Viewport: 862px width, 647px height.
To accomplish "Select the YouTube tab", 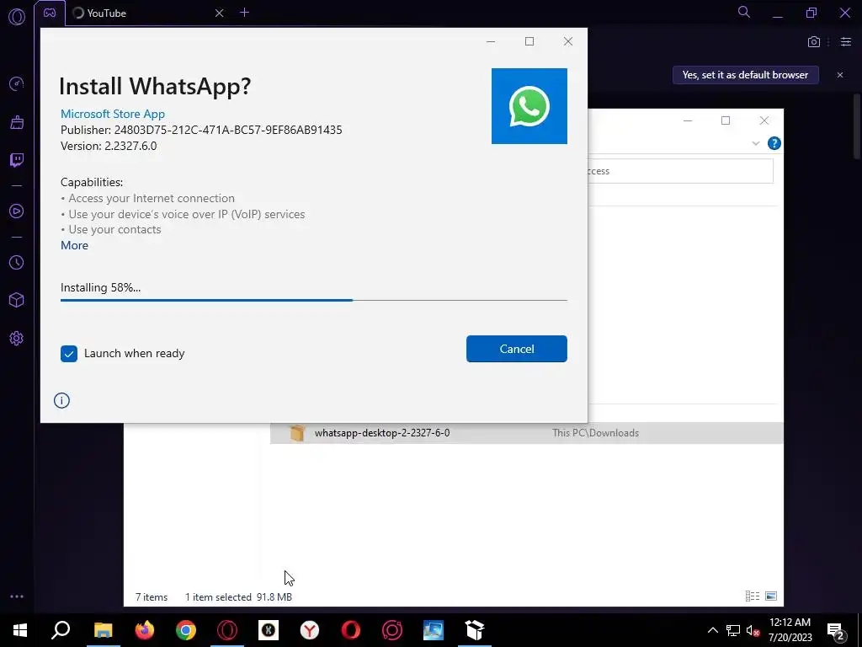I will click(145, 13).
